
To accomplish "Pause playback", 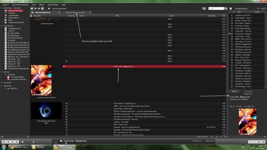I will pos(8,142).
